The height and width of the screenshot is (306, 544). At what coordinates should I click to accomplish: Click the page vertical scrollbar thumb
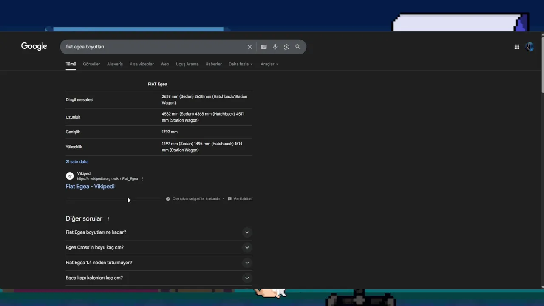point(542,64)
